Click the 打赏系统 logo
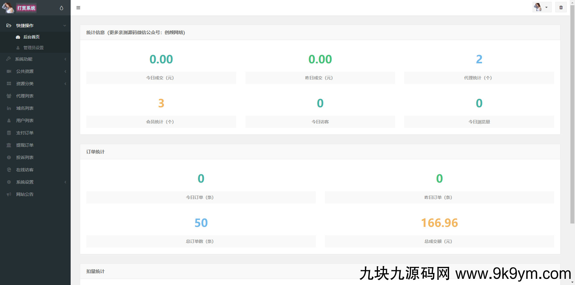 (26, 8)
